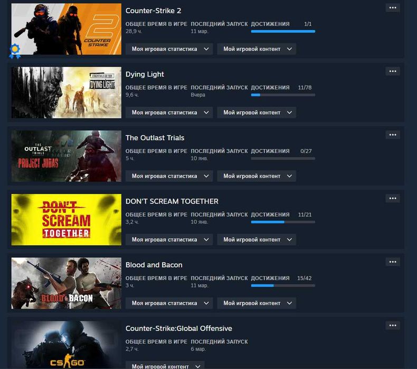
Task: Expand 'Моя игровая статистика' for Counter-Strike 2
Action: point(169,49)
